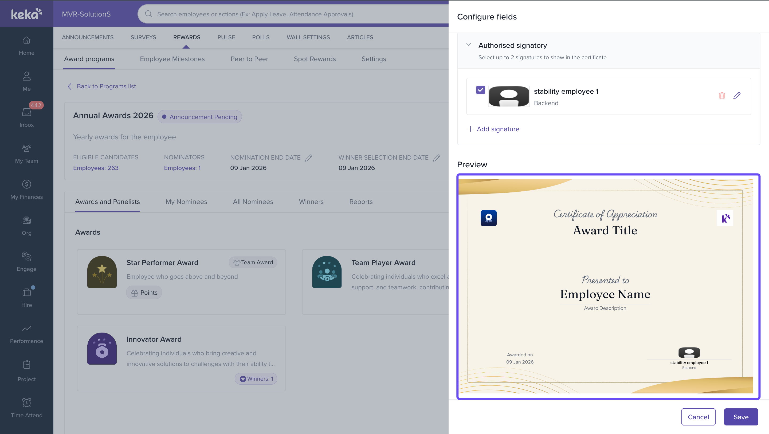The width and height of the screenshot is (769, 434).
Task: Click the certificate preview thumbnail
Action: click(x=608, y=286)
